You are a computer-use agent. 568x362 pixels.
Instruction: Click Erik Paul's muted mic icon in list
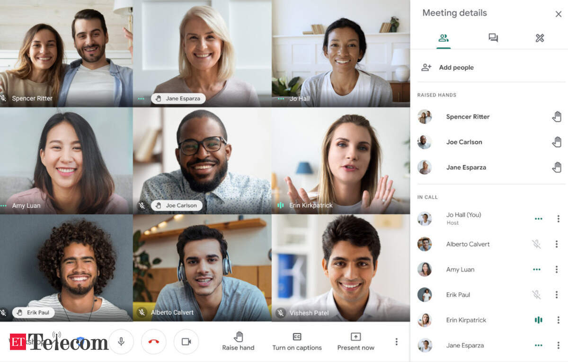536,295
